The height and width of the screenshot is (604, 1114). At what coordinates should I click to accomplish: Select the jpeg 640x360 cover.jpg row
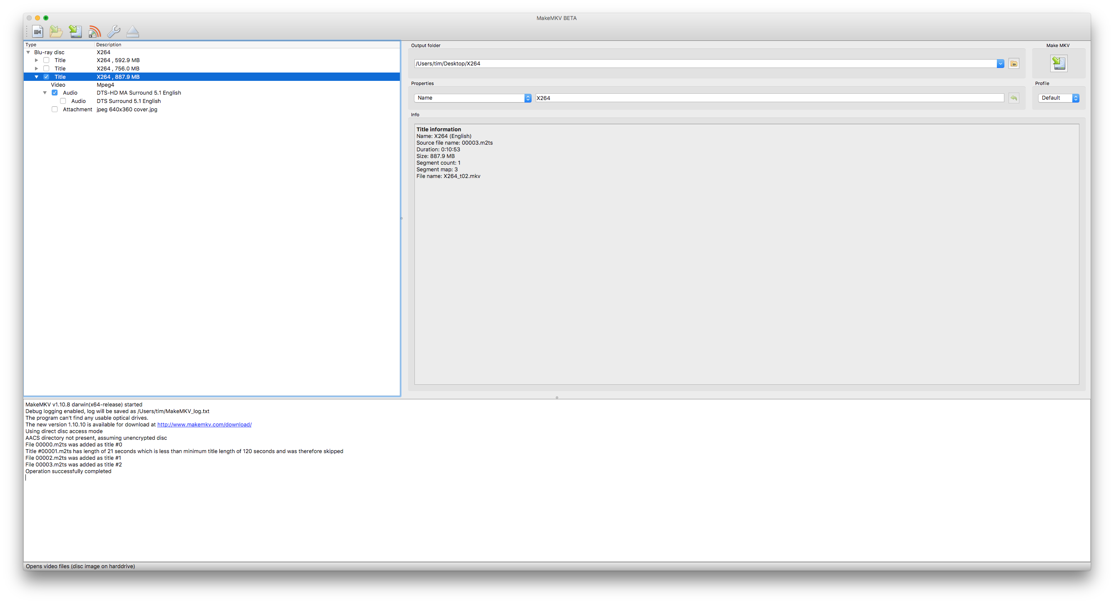[212, 109]
